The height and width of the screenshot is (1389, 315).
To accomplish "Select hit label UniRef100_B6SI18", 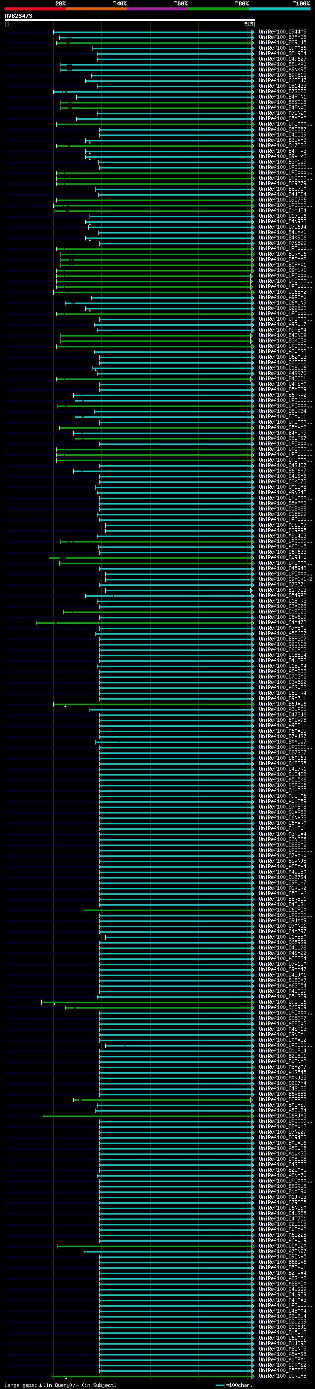I will 283,102.
